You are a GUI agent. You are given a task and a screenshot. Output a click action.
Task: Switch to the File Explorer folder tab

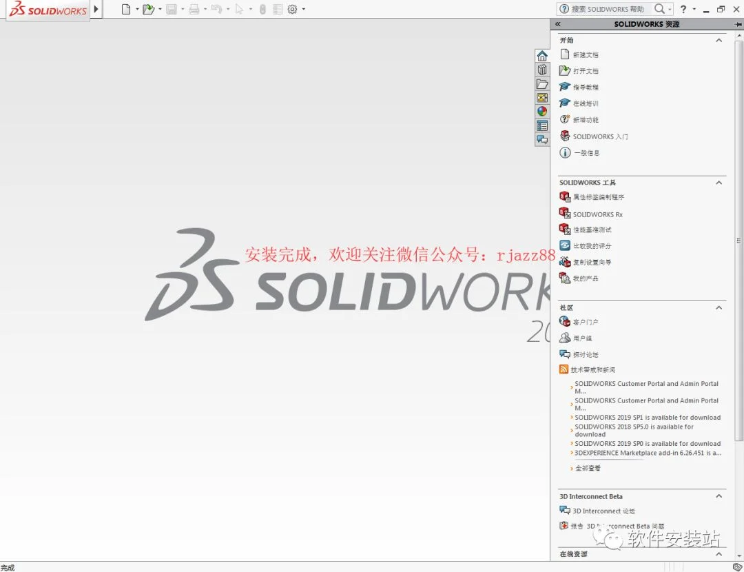[x=542, y=84]
